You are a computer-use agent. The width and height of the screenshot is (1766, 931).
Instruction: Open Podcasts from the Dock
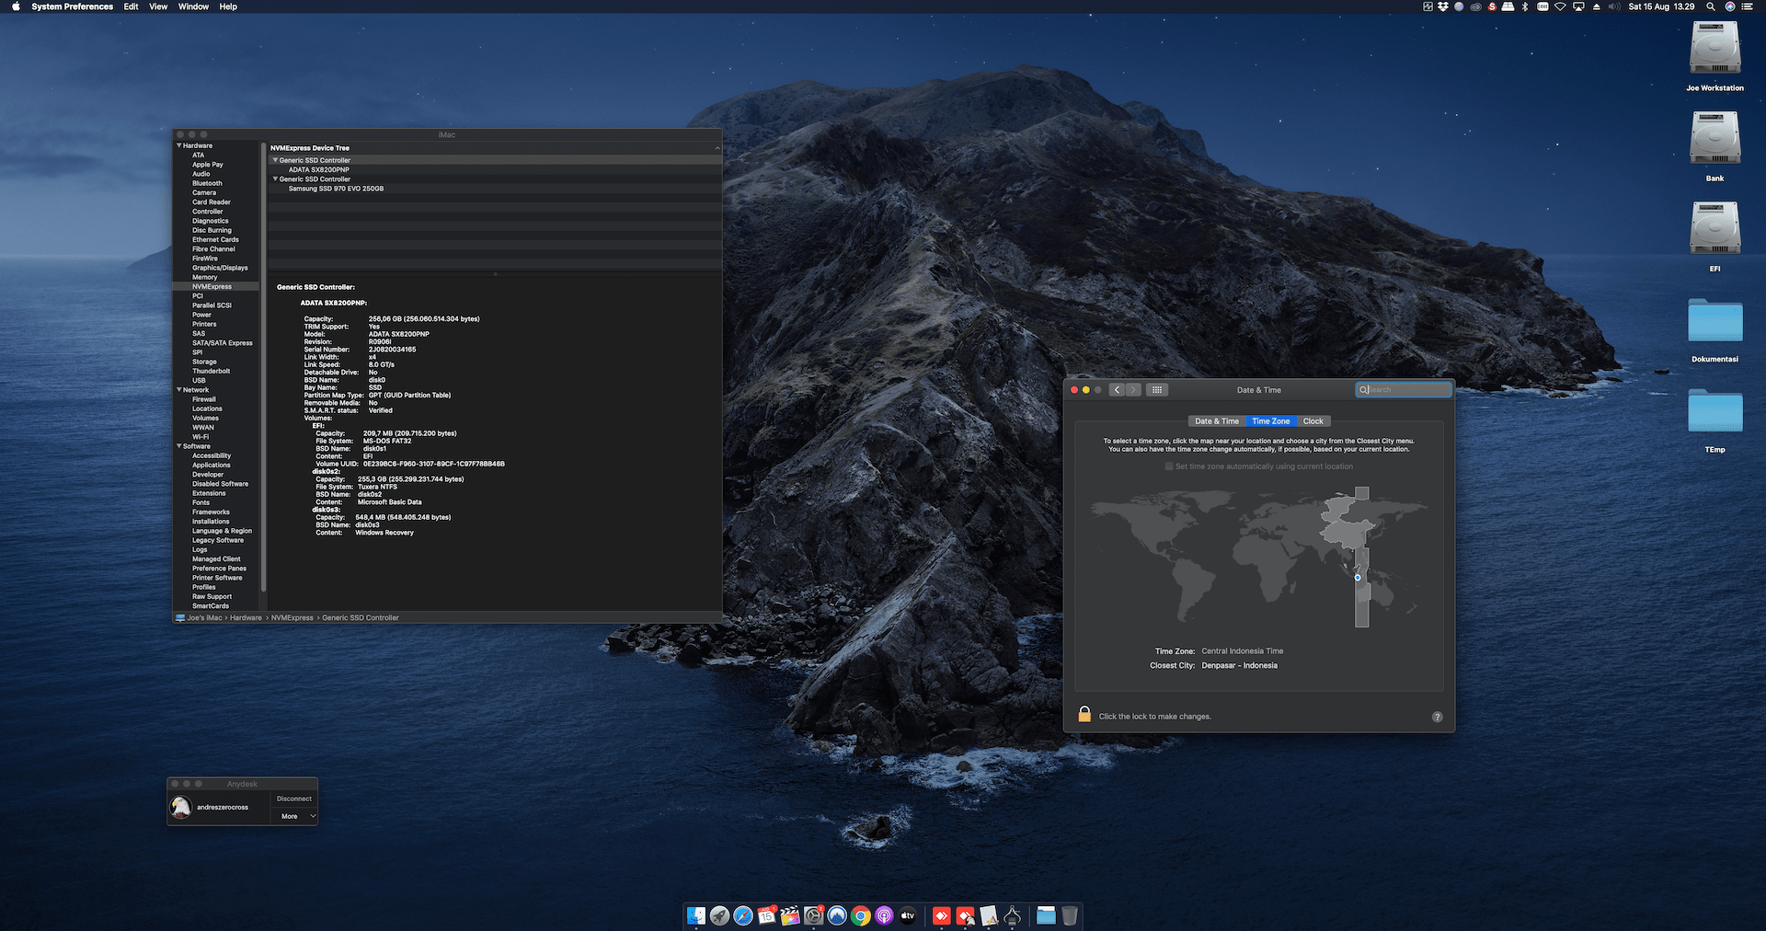[x=884, y=915]
